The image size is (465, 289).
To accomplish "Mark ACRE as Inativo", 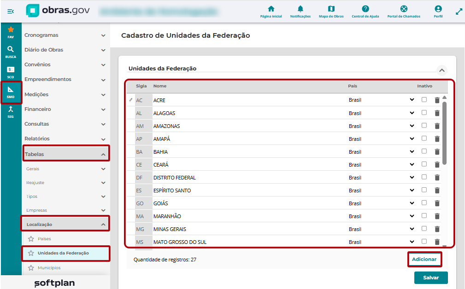I will 424,99.
